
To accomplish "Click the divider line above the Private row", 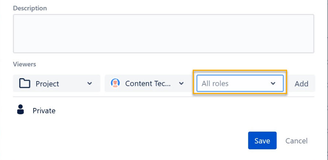I will pos(164,97).
